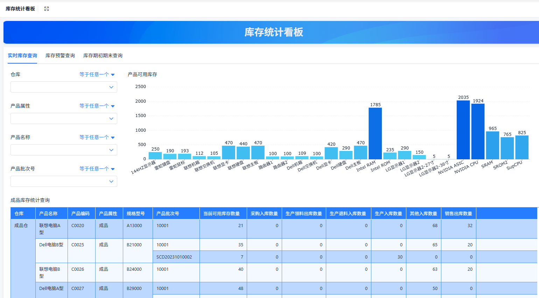Click the fullscreen expand icon beside 库存统计看板
Image resolution: width=539 pixels, height=298 pixels.
(46, 8)
